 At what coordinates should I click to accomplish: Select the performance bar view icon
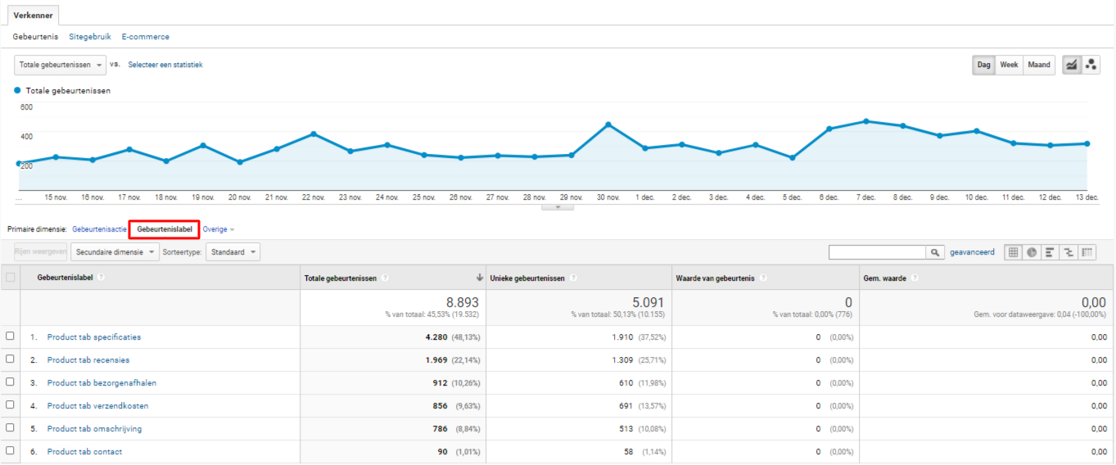pyautogui.click(x=1050, y=253)
